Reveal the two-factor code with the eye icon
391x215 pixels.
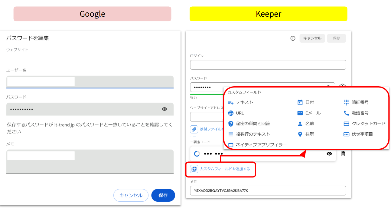pyautogui.click(x=329, y=154)
